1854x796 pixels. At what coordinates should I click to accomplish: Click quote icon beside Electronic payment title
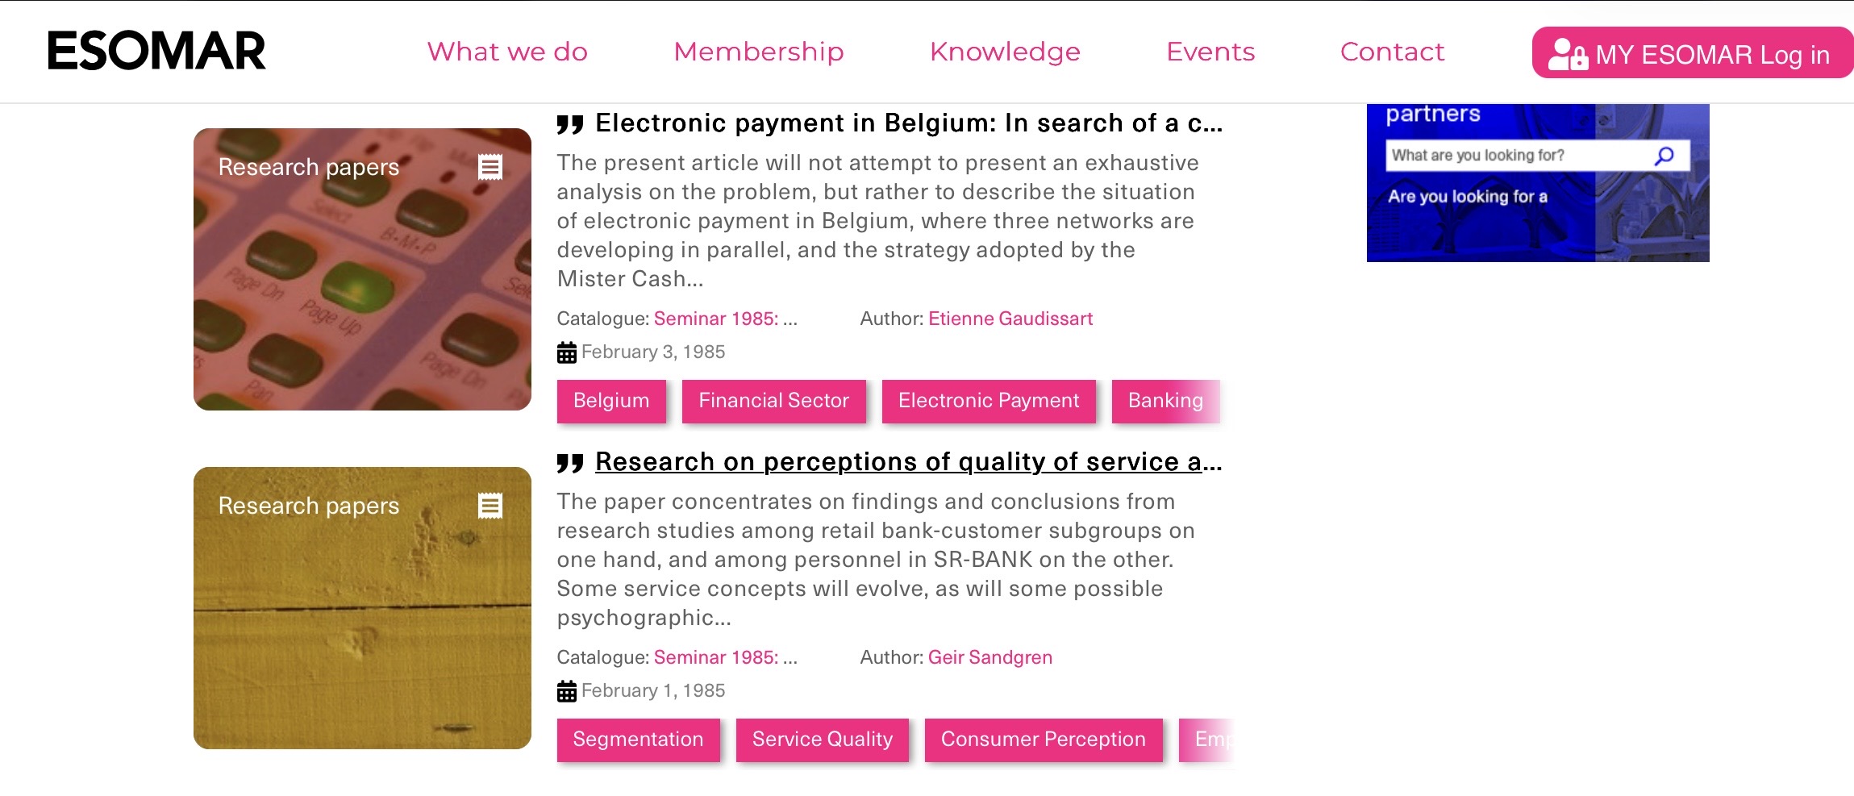(570, 124)
